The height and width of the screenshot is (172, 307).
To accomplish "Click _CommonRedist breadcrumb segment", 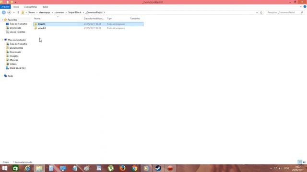I will 94,12.
